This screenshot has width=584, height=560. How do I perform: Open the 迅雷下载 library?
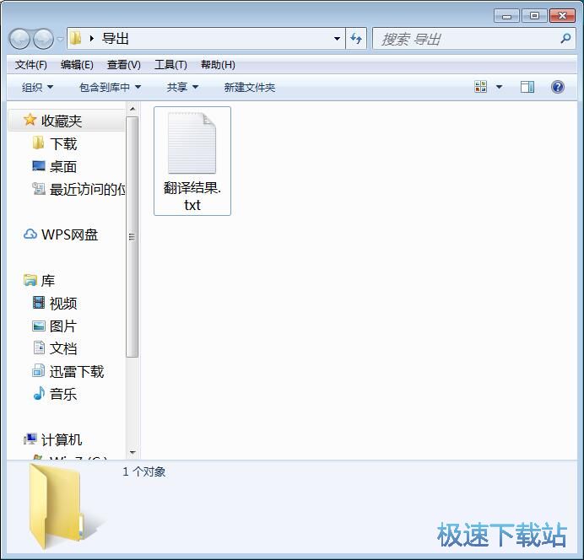point(77,372)
